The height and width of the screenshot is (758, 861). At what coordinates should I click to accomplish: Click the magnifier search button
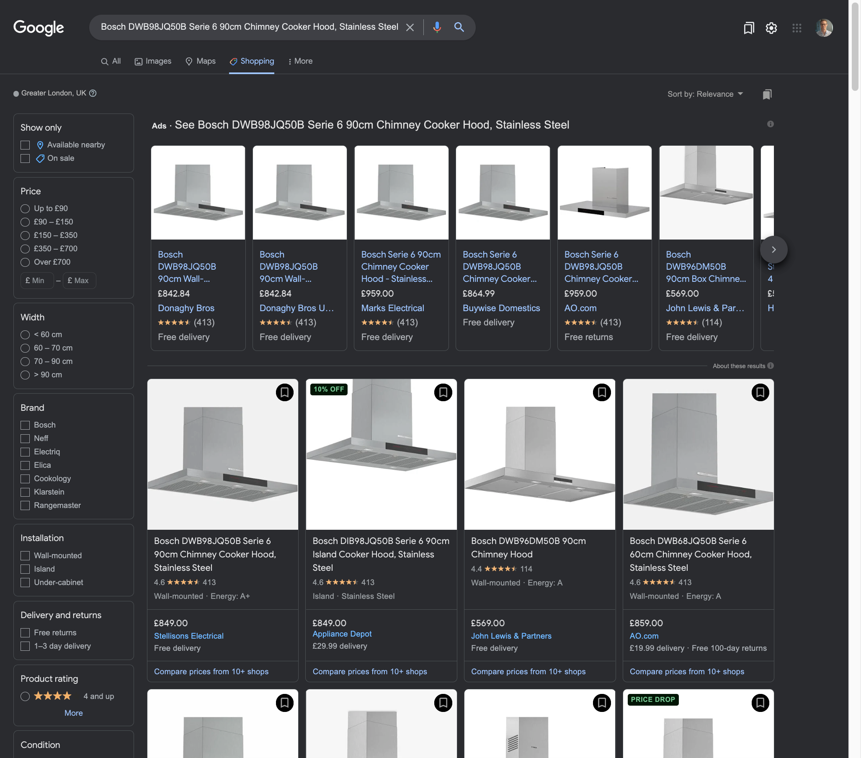(x=459, y=27)
